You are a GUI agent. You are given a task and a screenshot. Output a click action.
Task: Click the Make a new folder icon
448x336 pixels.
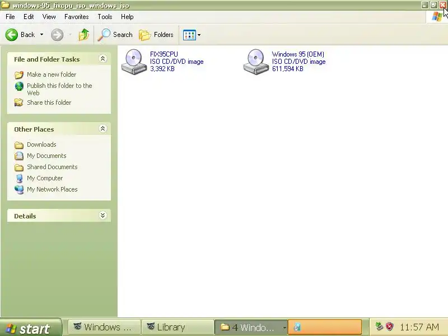coord(19,75)
